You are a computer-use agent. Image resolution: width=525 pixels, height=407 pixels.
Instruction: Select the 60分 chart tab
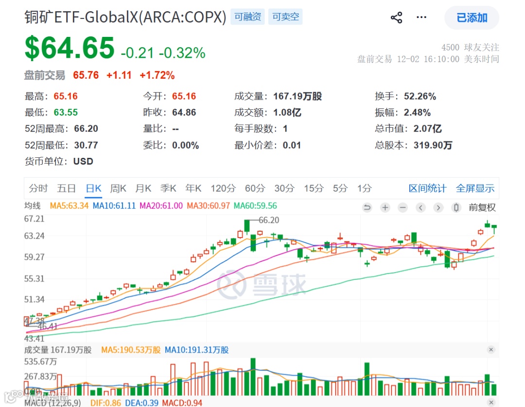pyautogui.click(x=255, y=188)
